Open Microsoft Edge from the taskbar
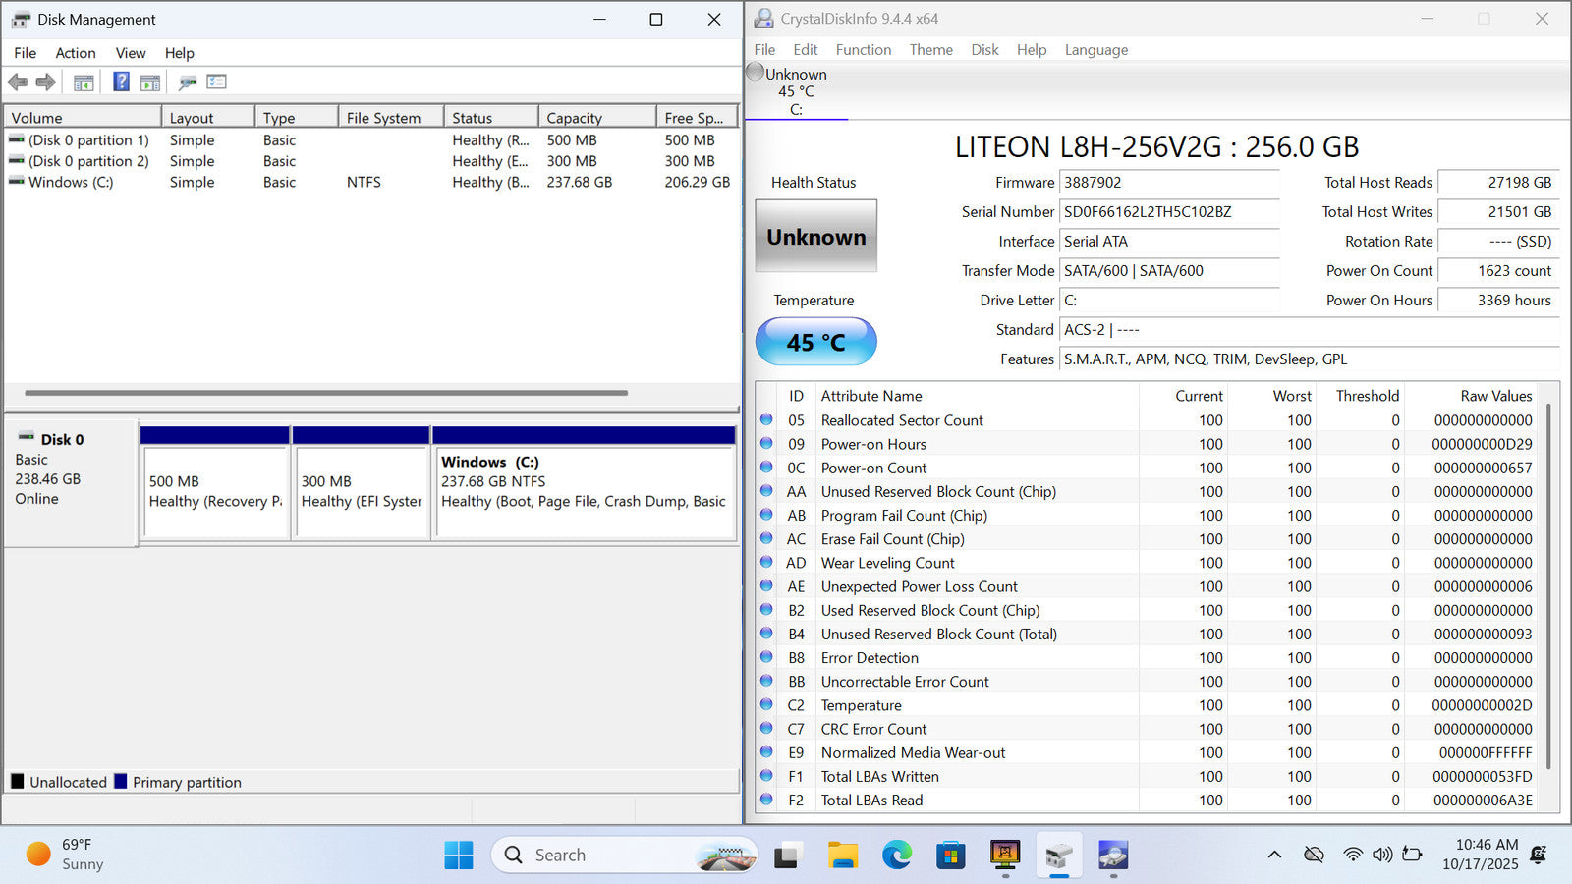The height and width of the screenshot is (884, 1572). 896,856
